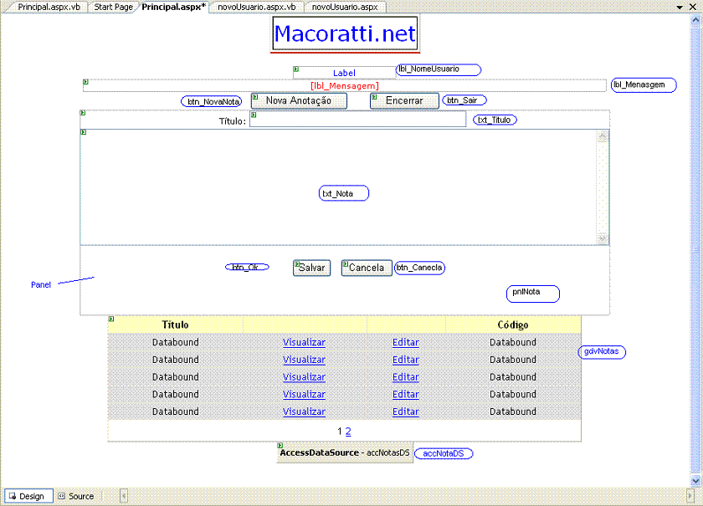Switch to Source view
Screen dimensions: 703x506
[x=76, y=496]
